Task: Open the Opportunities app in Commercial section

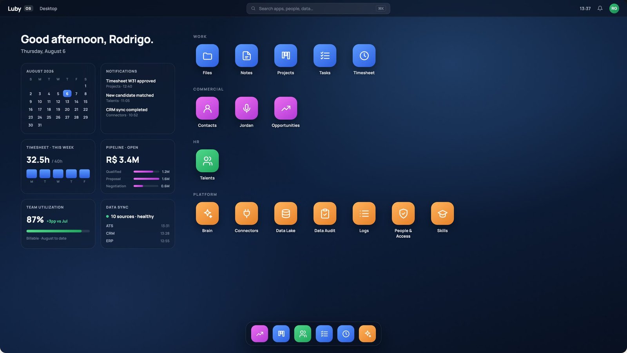Action: coord(286,108)
